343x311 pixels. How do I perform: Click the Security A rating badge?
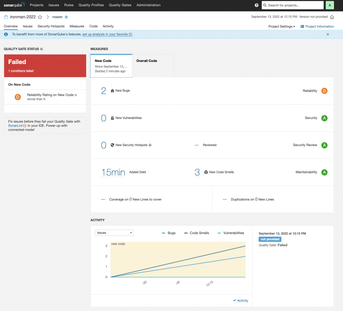tap(324, 118)
